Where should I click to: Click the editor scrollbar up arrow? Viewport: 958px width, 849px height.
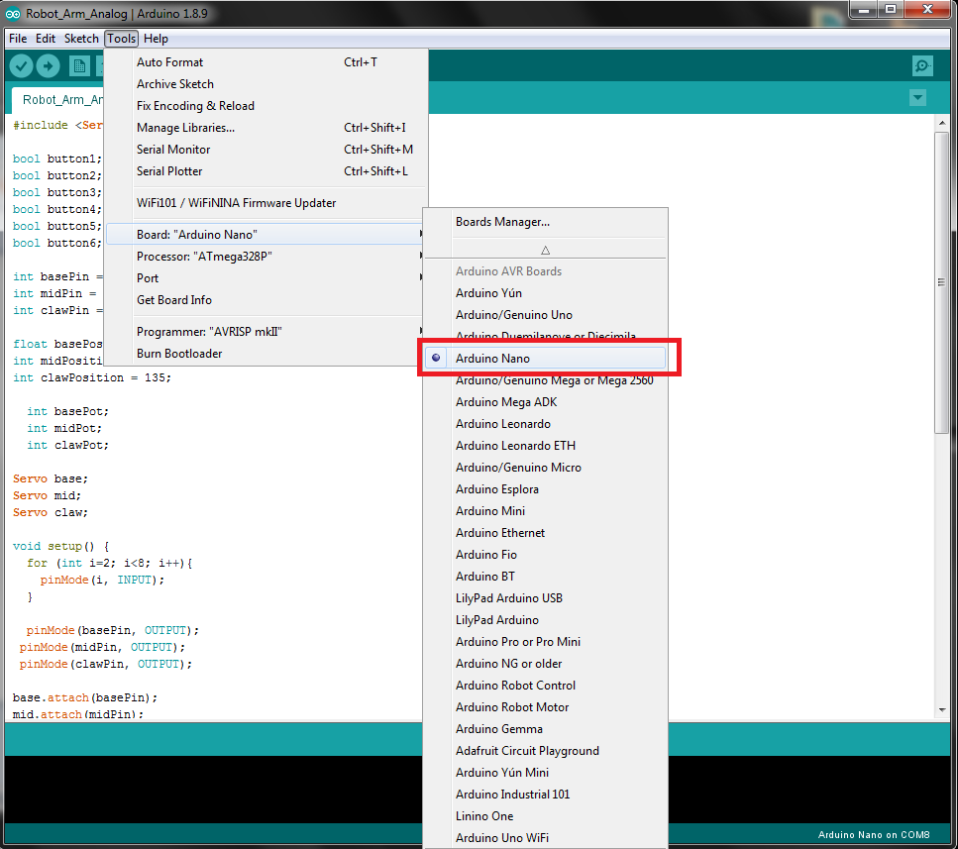pos(941,123)
